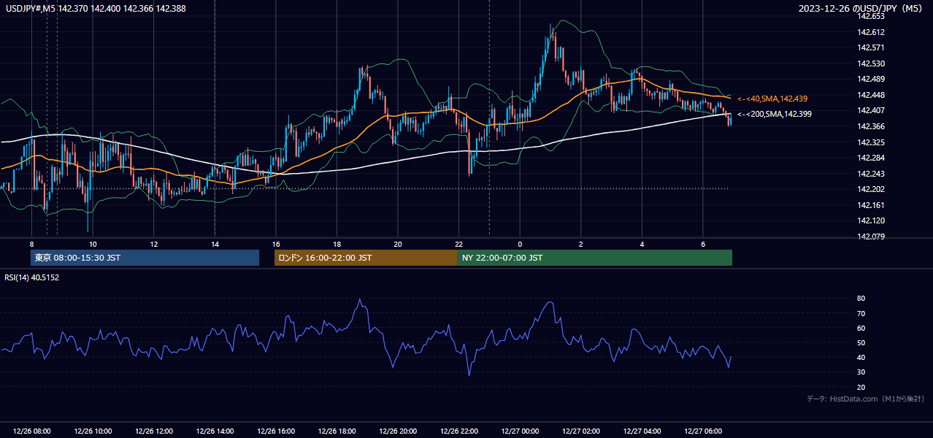933x438 pixels.
Task: Click hour label 2 under price chart
Action: point(580,244)
